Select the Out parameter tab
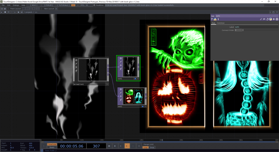The image size is (279, 152). point(213,23)
